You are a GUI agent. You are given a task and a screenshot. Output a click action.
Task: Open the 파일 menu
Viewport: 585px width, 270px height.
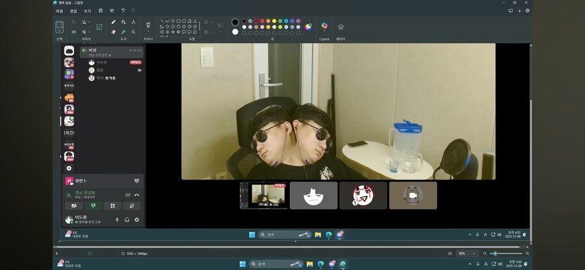[59, 11]
